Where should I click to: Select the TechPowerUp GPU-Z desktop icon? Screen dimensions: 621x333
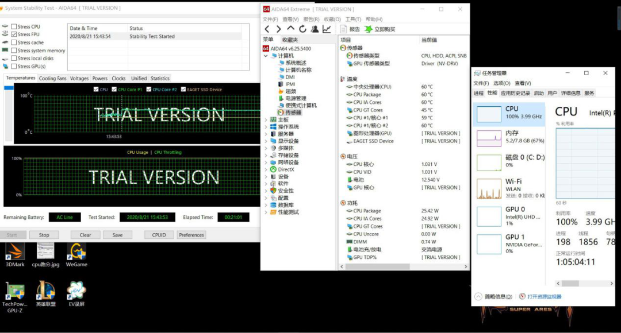click(x=14, y=297)
